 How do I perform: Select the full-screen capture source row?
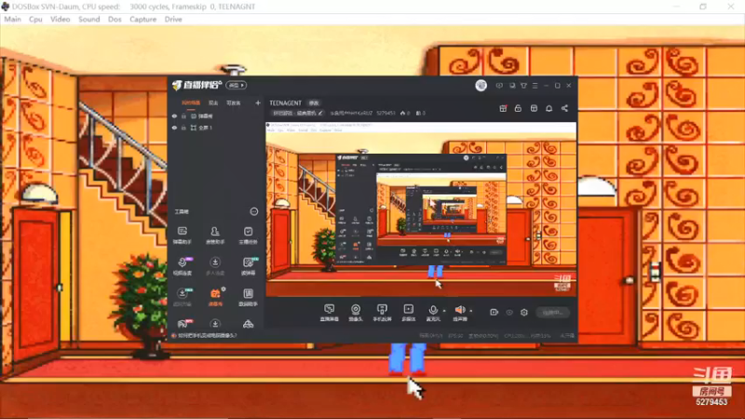(217, 128)
